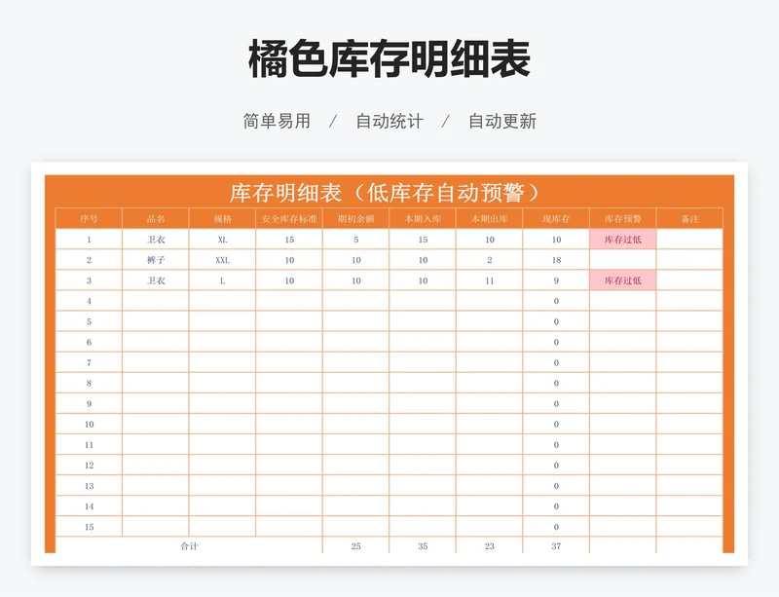Click row 1 现库存 value 10
The image size is (779, 597).
556,240
